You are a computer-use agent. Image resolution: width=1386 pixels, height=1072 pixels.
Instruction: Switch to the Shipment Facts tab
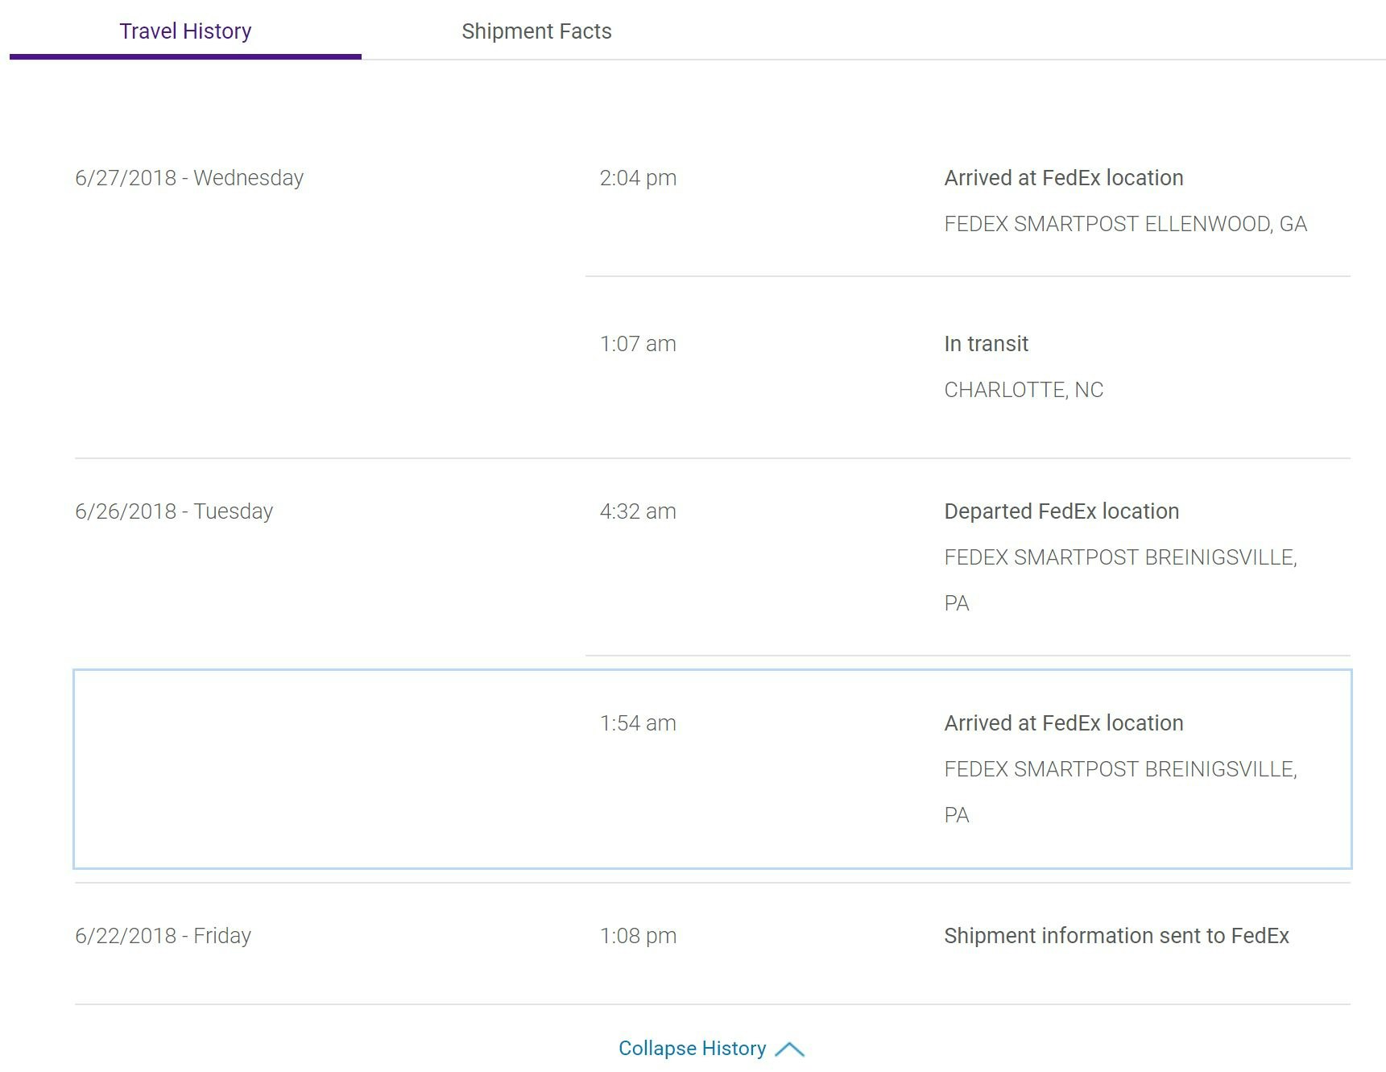pos(536,31)
